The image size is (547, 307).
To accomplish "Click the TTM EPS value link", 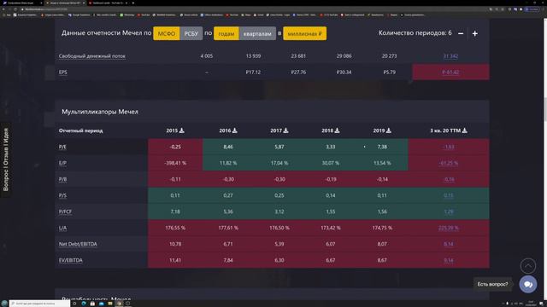I will (450, 72).
